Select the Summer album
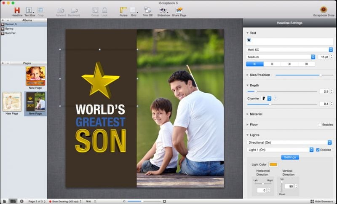Screen dimensions: 337x204 pos(24,33)
